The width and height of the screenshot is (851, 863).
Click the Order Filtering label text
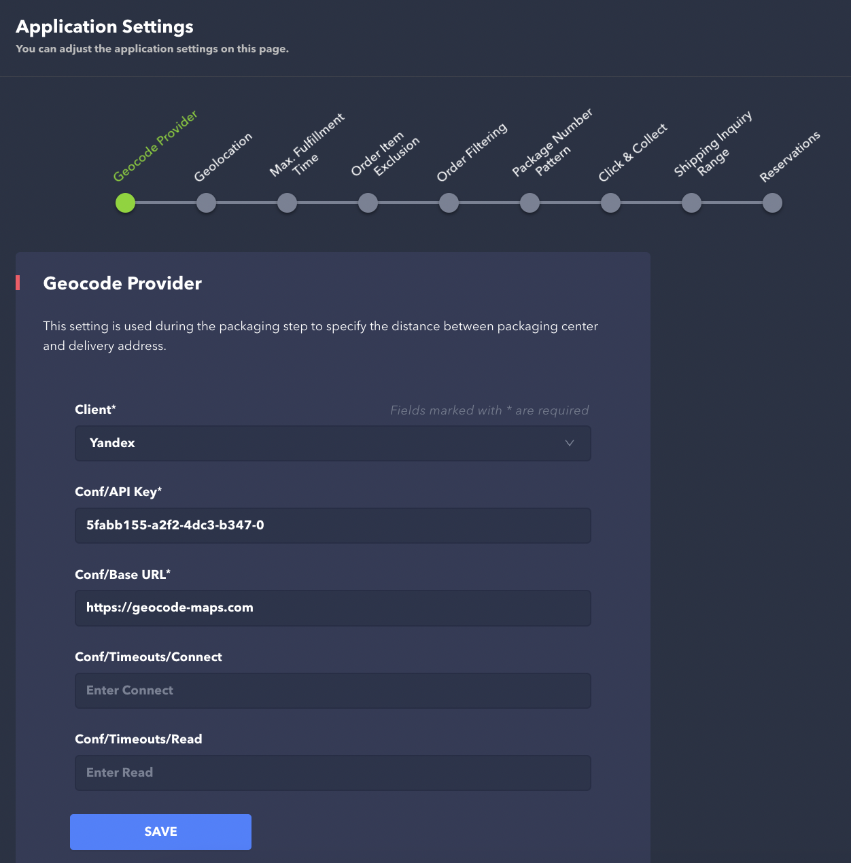click(472, 152)
